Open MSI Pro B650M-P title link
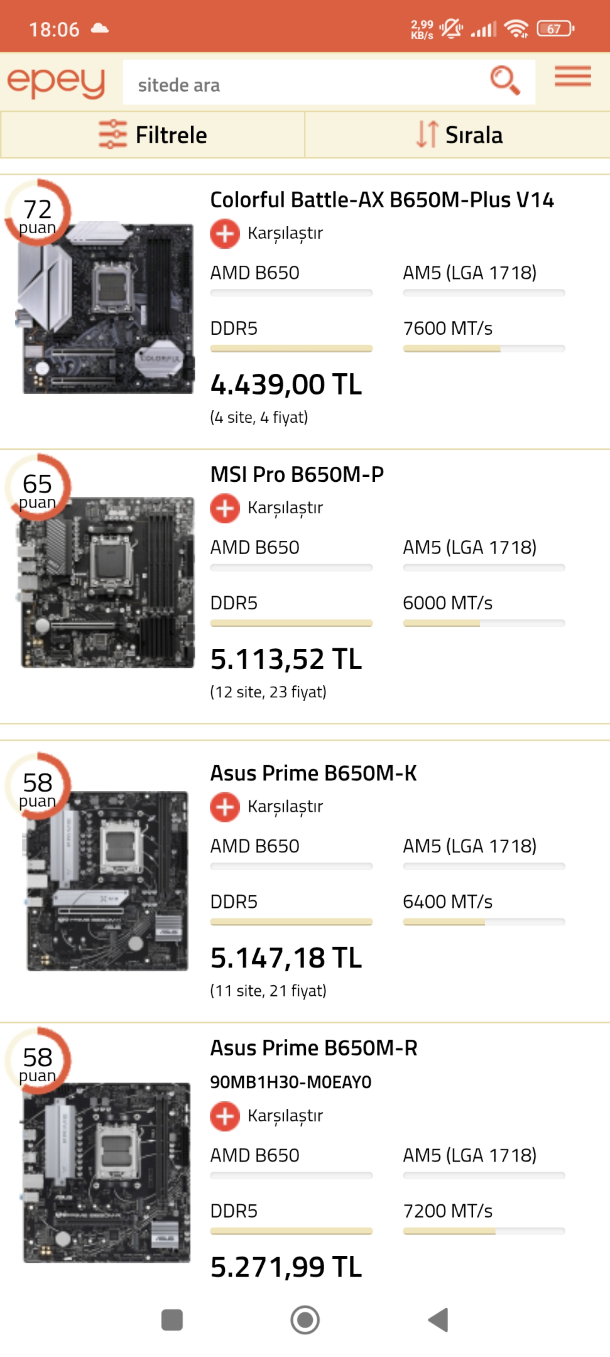The image size is (610, 1357). pos(297,474)
